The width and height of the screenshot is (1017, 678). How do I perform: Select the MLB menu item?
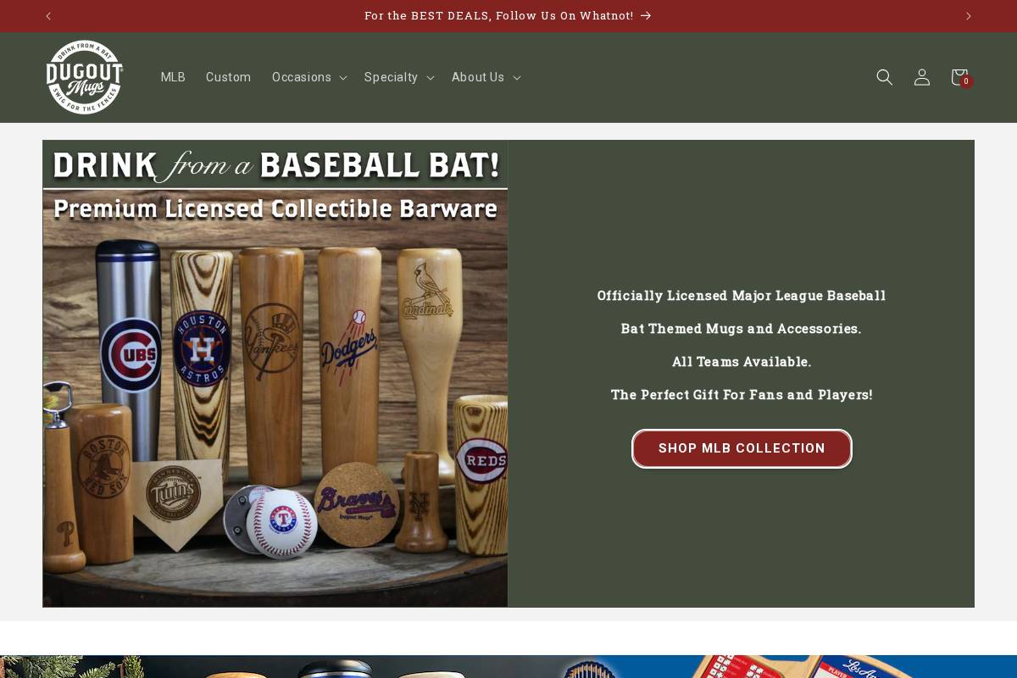(x=173, y=77)
